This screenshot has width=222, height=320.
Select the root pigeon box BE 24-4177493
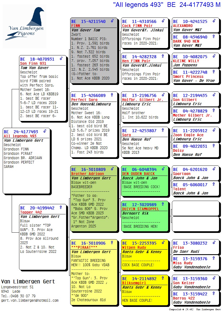click(26, 161)
